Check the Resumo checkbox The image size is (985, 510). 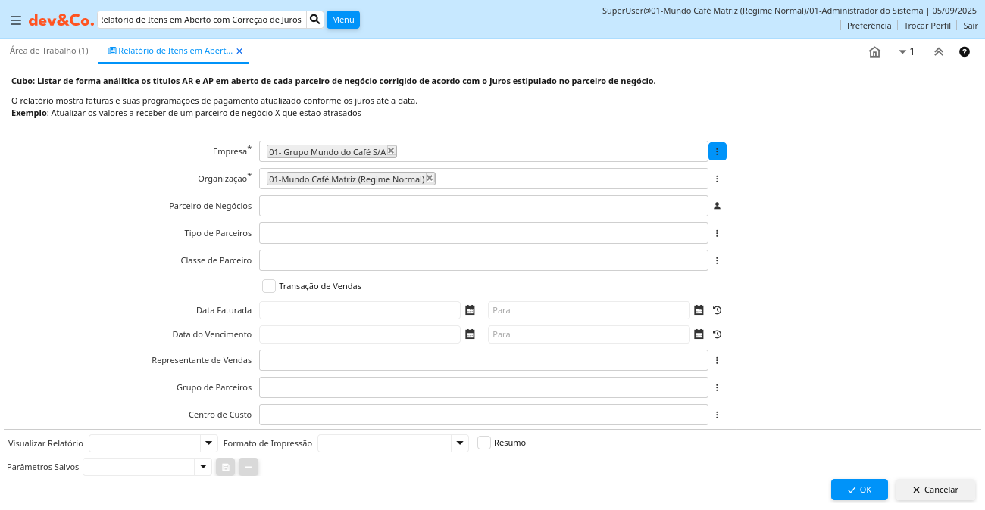(x=484, y=443)
